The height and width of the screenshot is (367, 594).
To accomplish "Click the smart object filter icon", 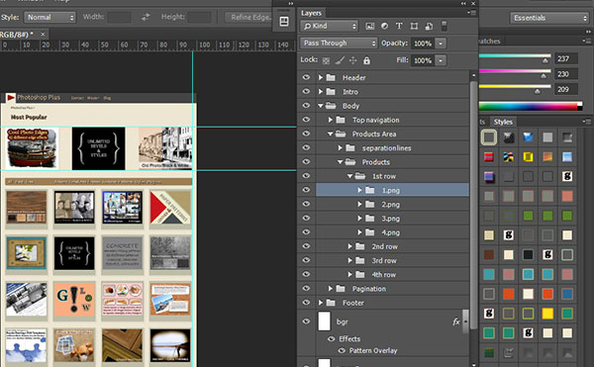I will coord(429,26).
